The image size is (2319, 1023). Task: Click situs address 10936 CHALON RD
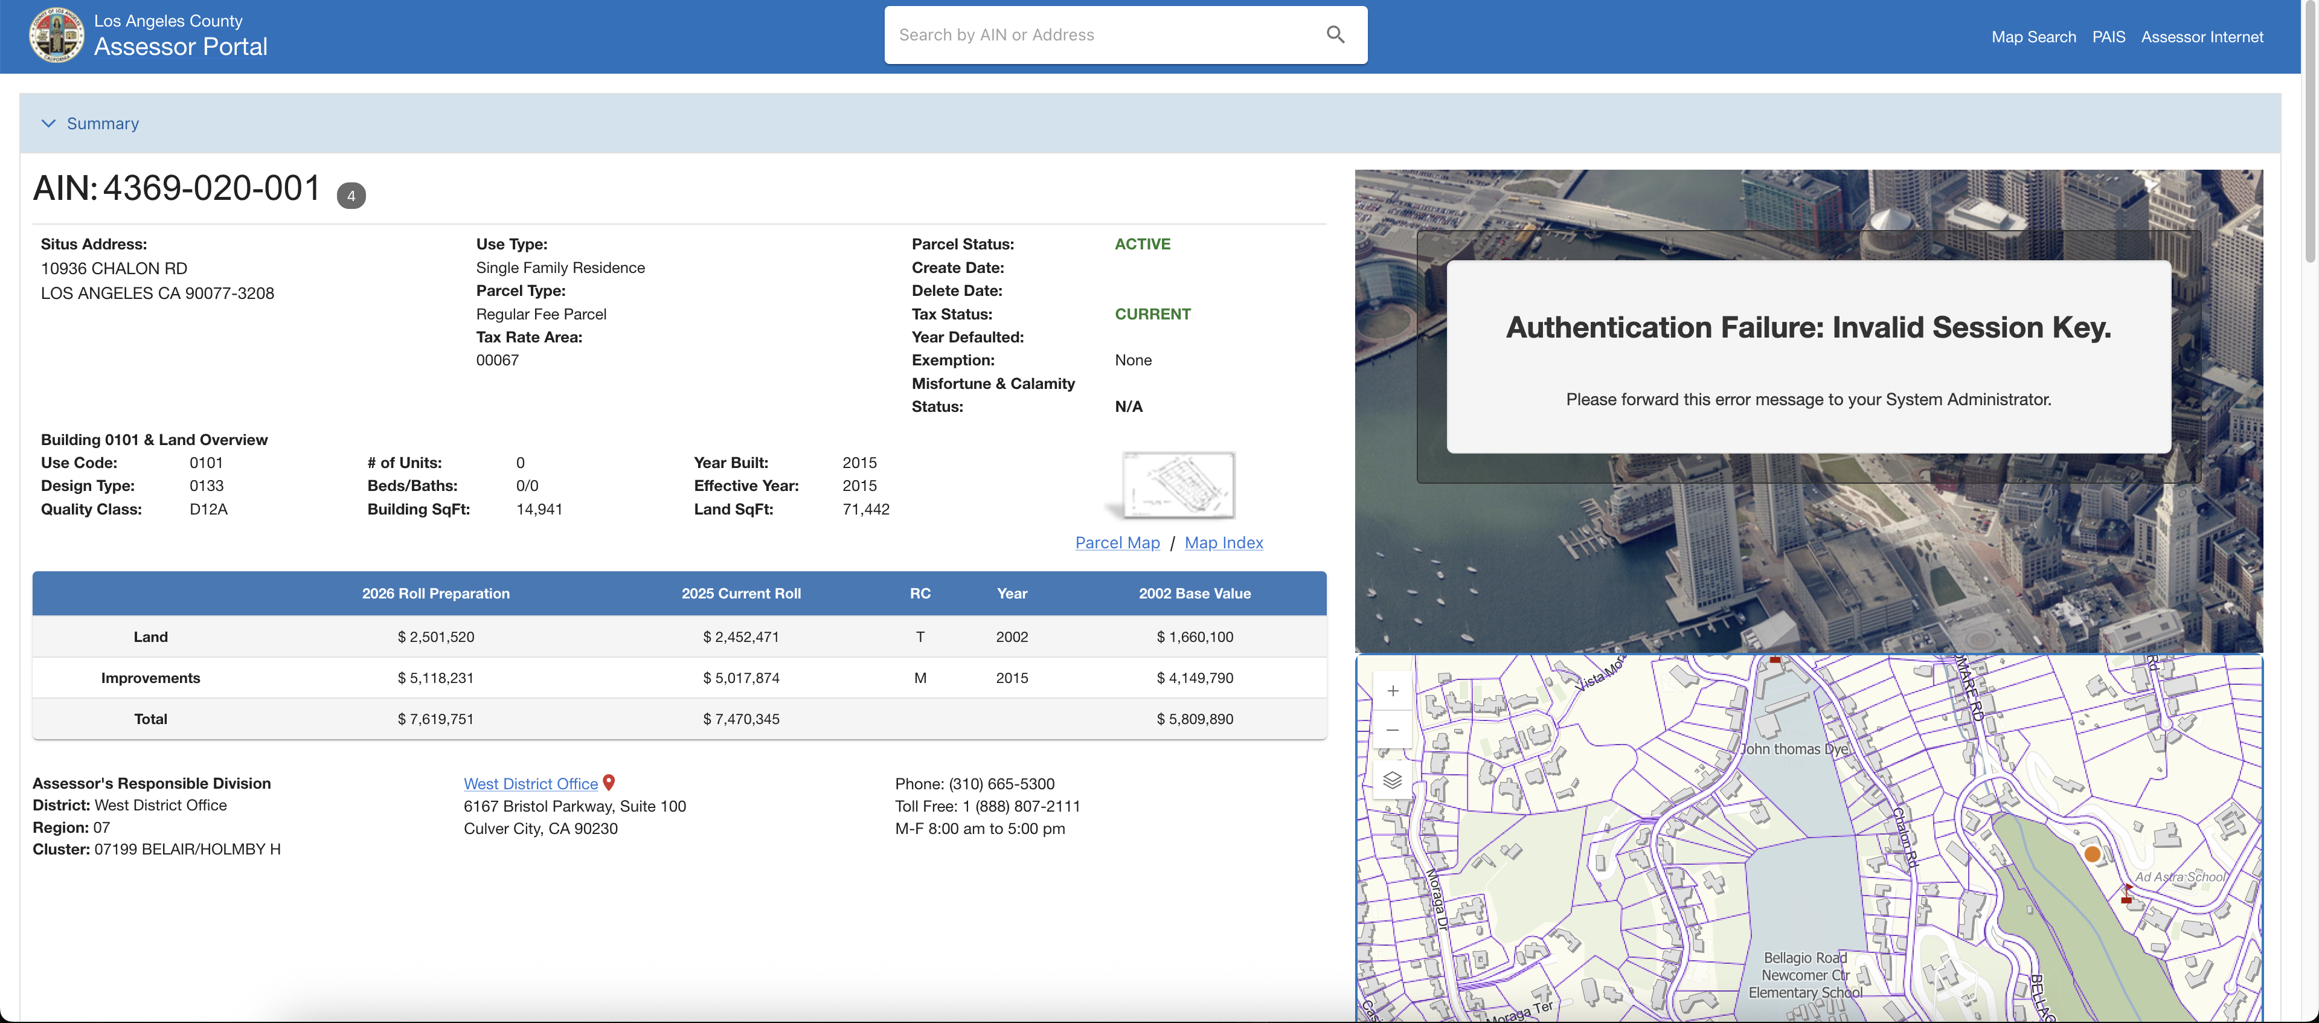click(114, 268)
